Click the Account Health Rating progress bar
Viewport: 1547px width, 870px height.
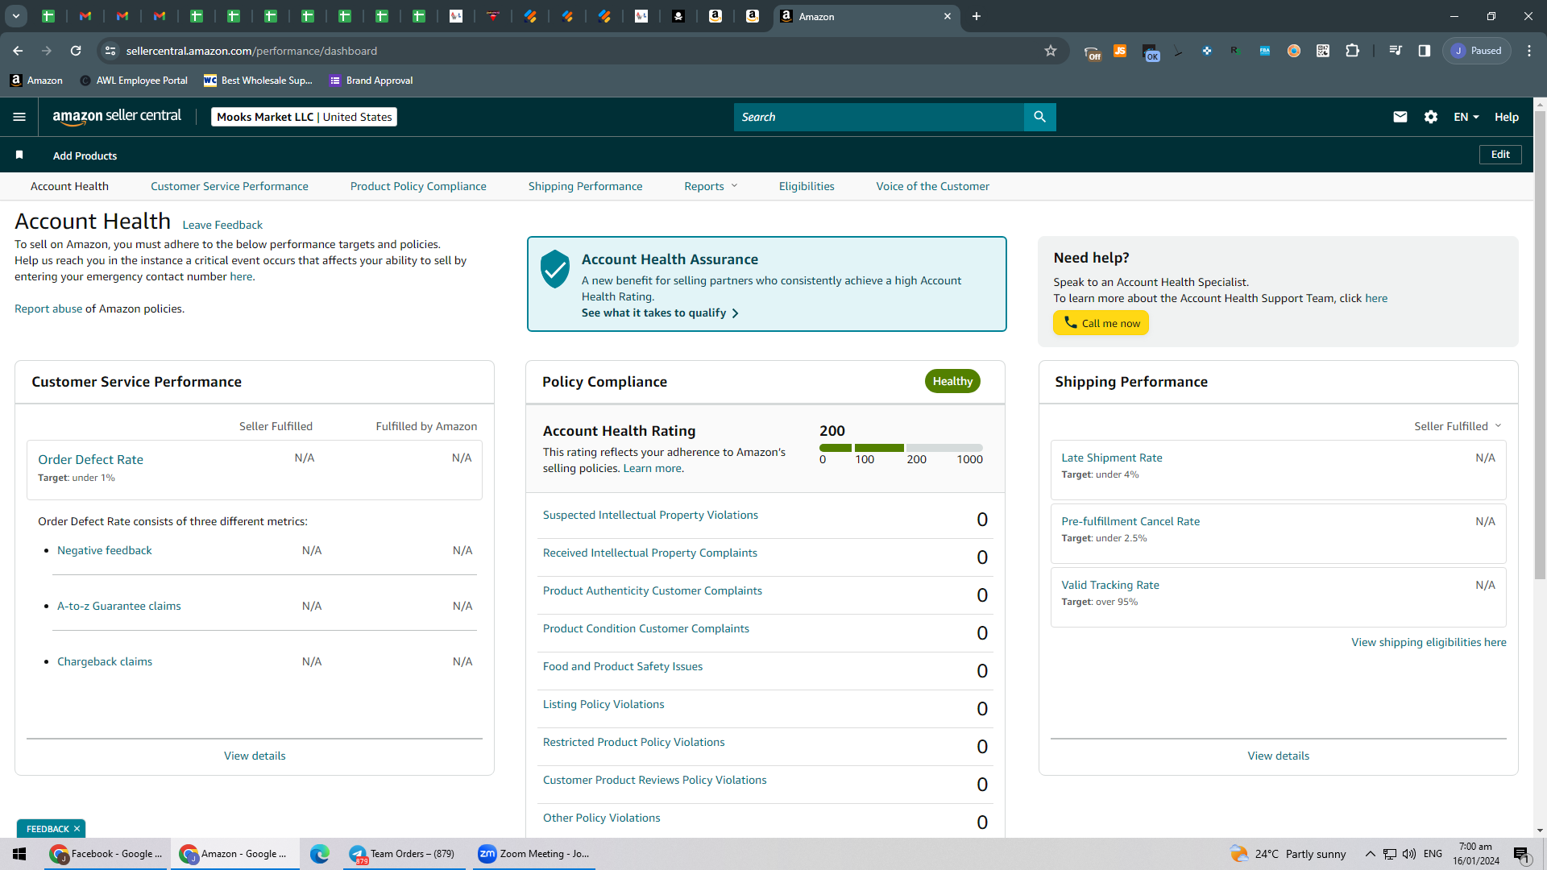[x=901, y=448]
